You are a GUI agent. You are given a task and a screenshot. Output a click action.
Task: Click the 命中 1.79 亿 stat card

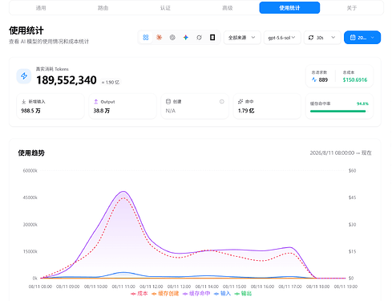coord(267,106)
